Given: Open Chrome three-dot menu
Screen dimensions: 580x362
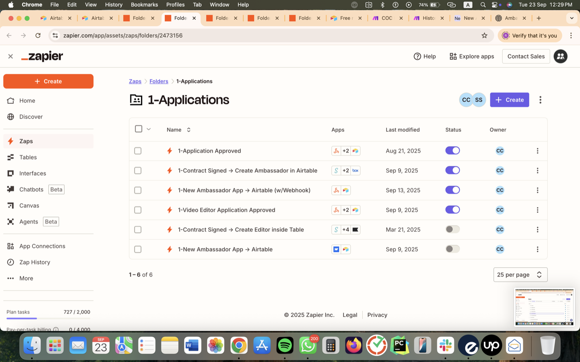Looking at the screenshot, I should [x=571, y=36].
